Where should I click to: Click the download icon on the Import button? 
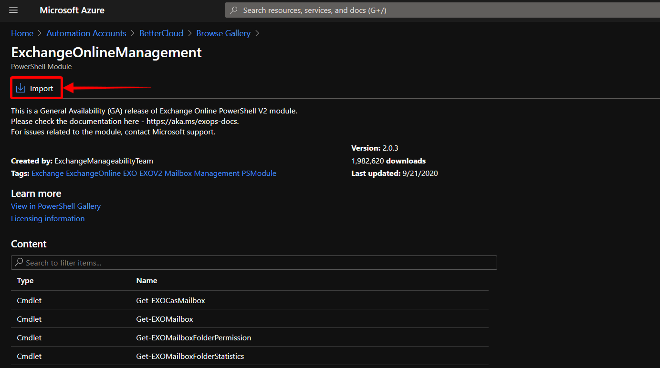21,88
